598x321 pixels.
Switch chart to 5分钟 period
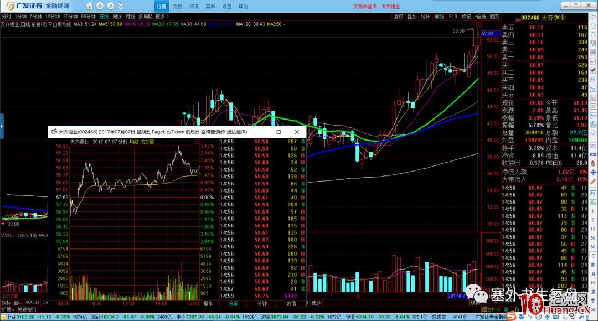point(36,17)
